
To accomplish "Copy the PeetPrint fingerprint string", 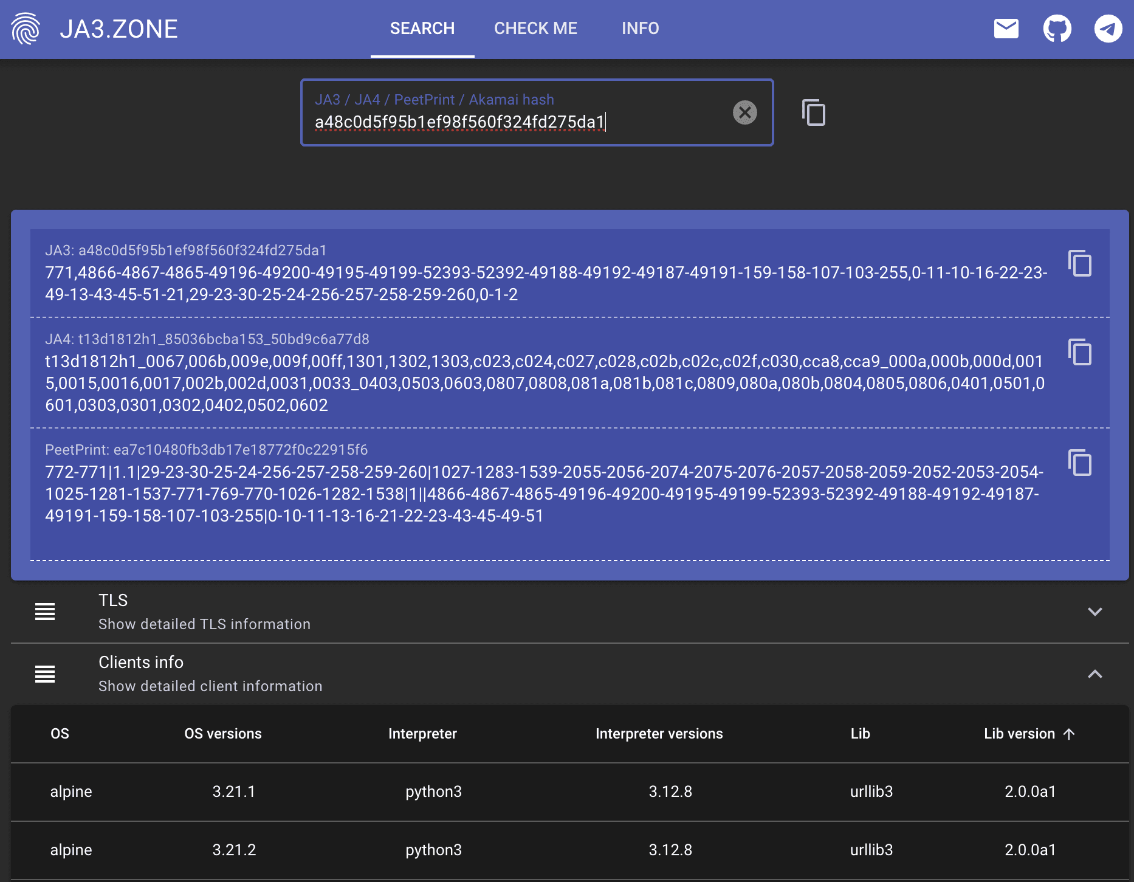I will [1080, 463].
